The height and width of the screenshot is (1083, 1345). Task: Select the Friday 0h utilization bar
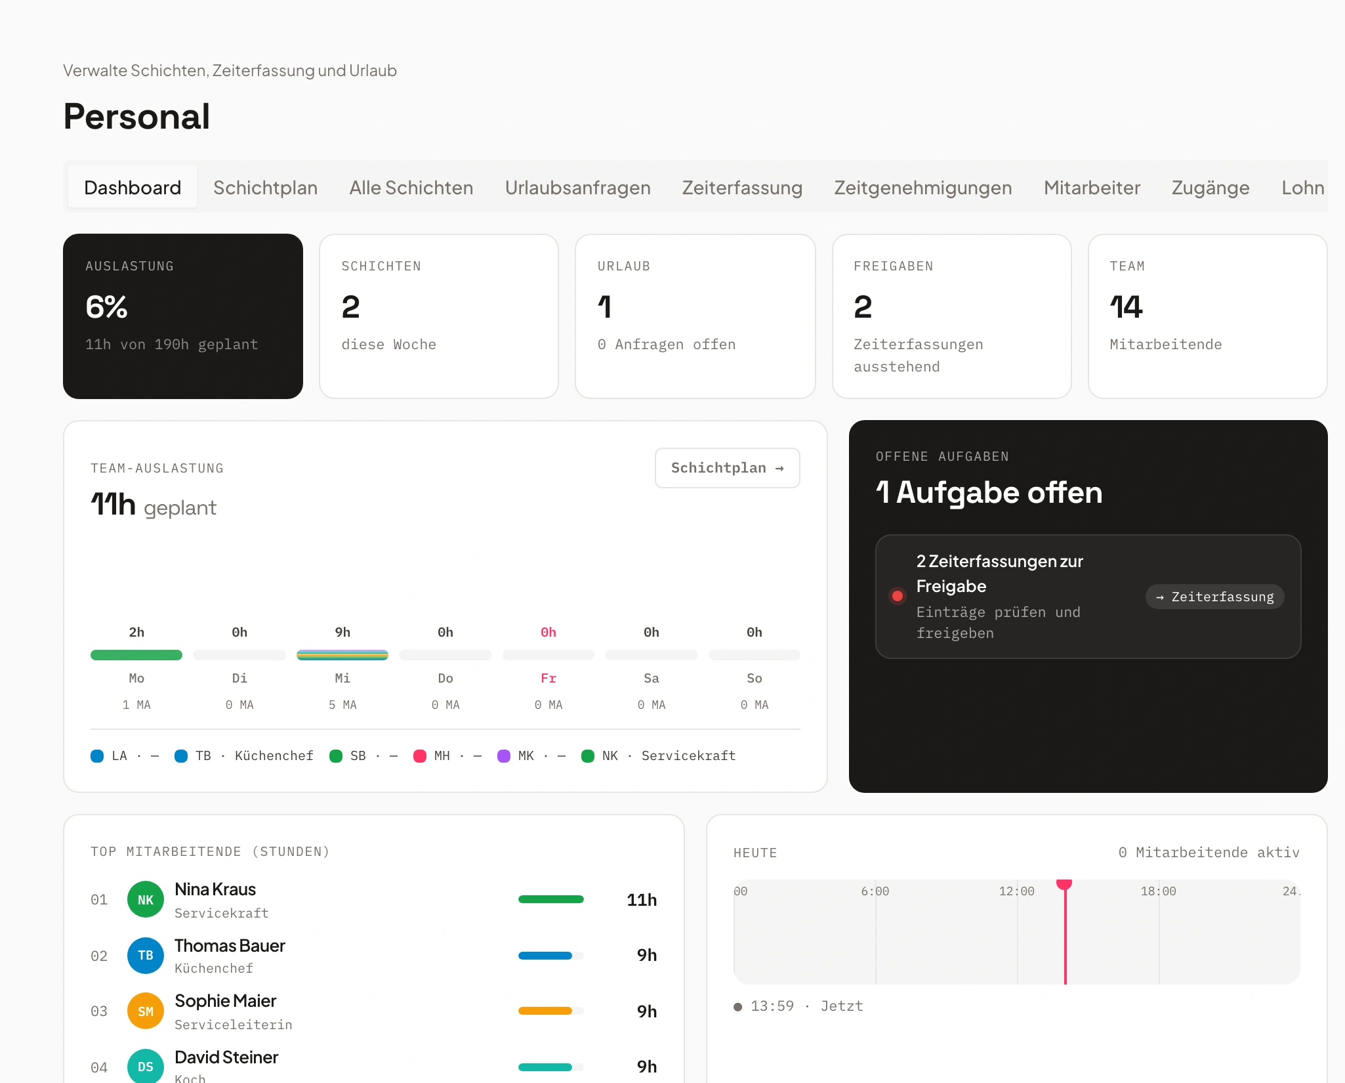[x=548, y=655]
